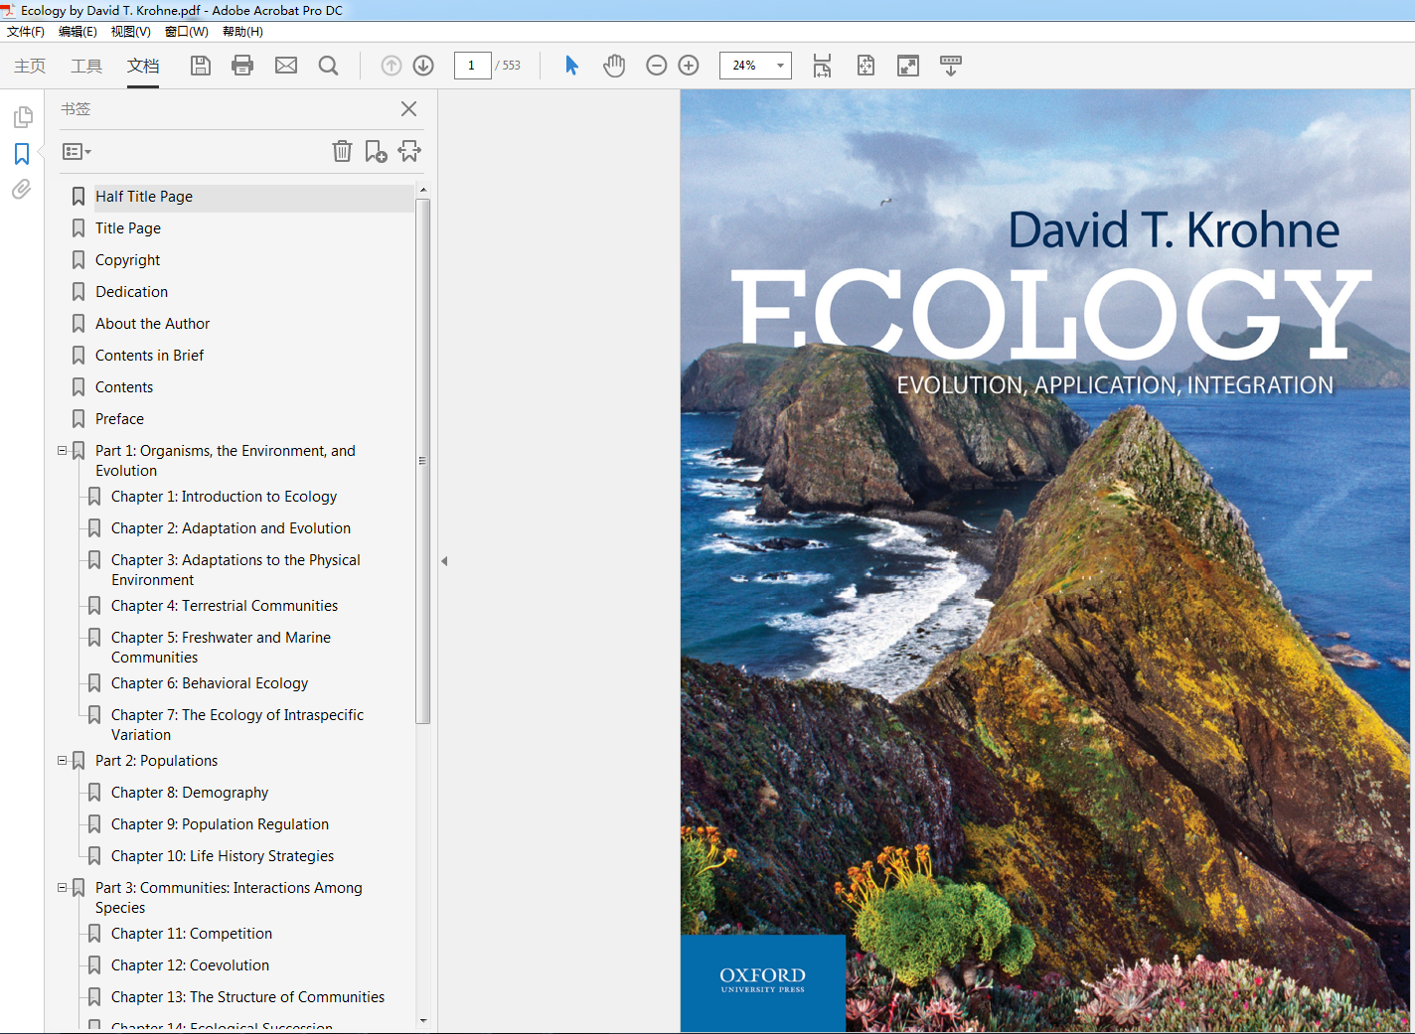
Task: Select Part 2: Populations bookmark
Action: (157, 761)
